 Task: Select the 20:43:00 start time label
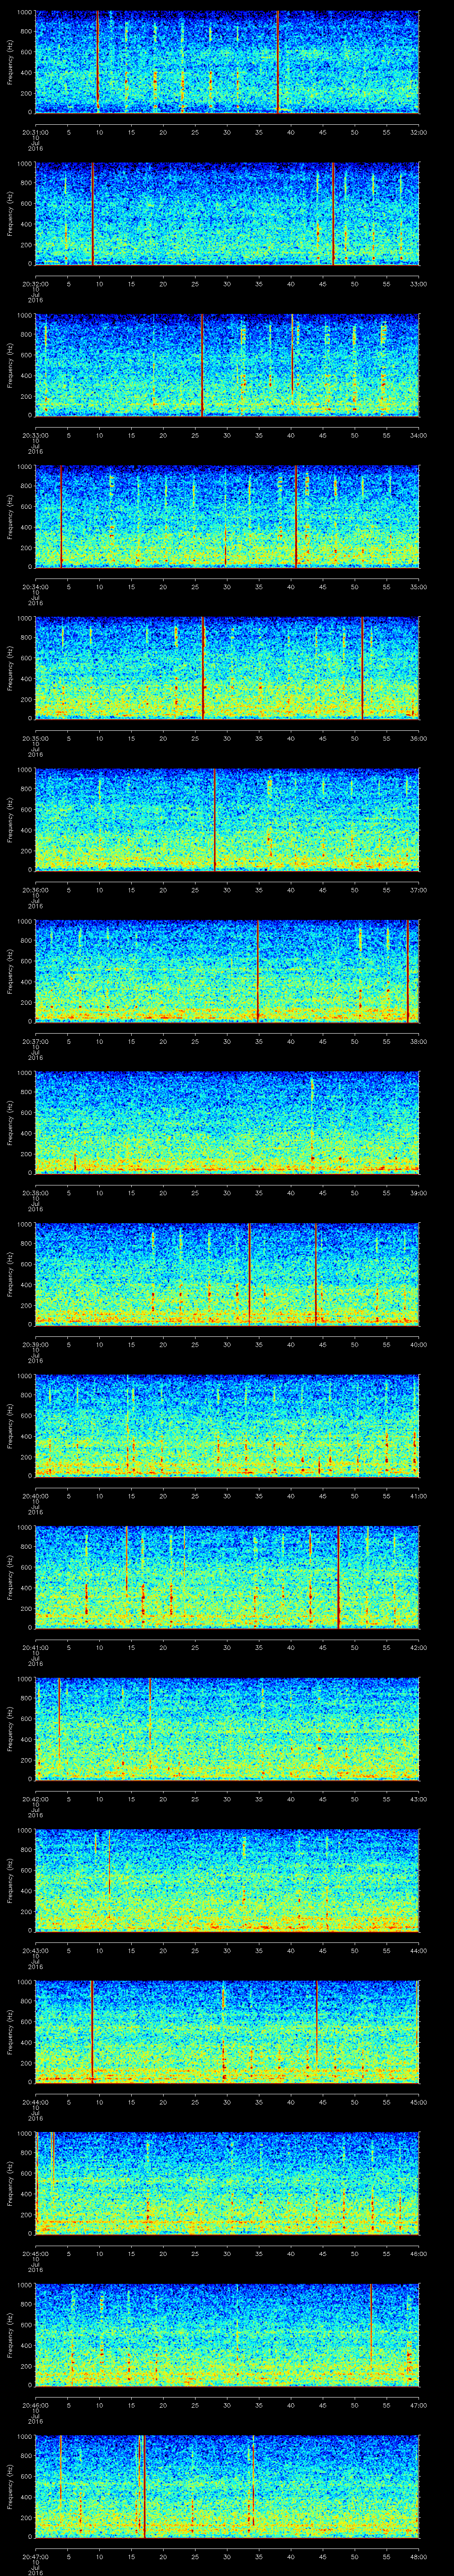[35, 1950]
